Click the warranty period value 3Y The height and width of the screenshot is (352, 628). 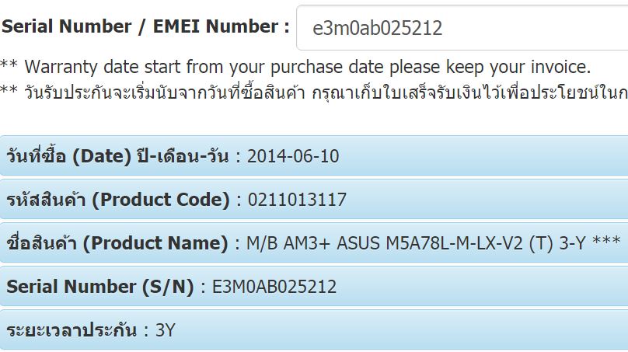[x=166, y=330]
